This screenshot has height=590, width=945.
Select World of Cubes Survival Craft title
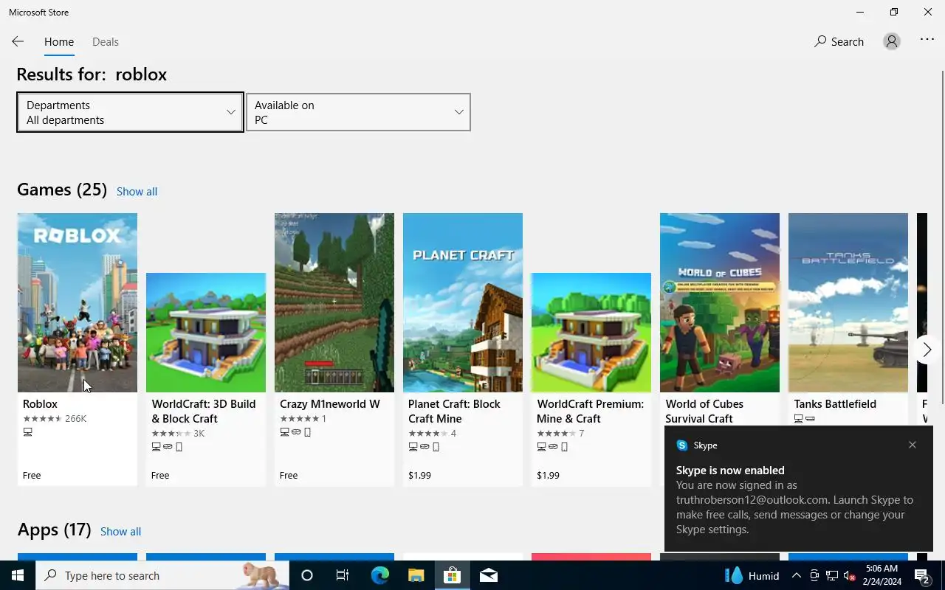pyautogui.click(x=704, y=412)
